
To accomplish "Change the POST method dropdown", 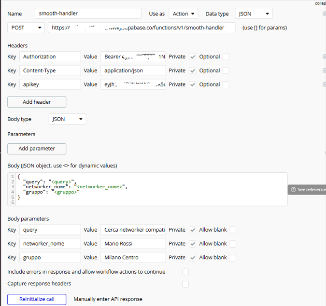I will click(x=26, y=28).
